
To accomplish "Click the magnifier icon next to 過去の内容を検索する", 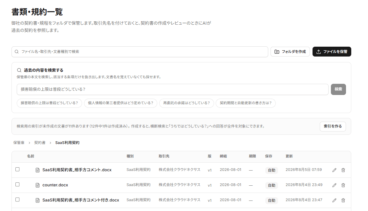I will point(19,70).
